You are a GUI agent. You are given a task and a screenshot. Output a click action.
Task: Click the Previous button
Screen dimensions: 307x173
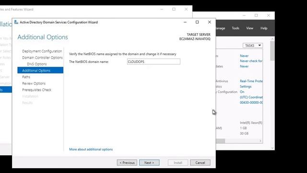point(127,162)
